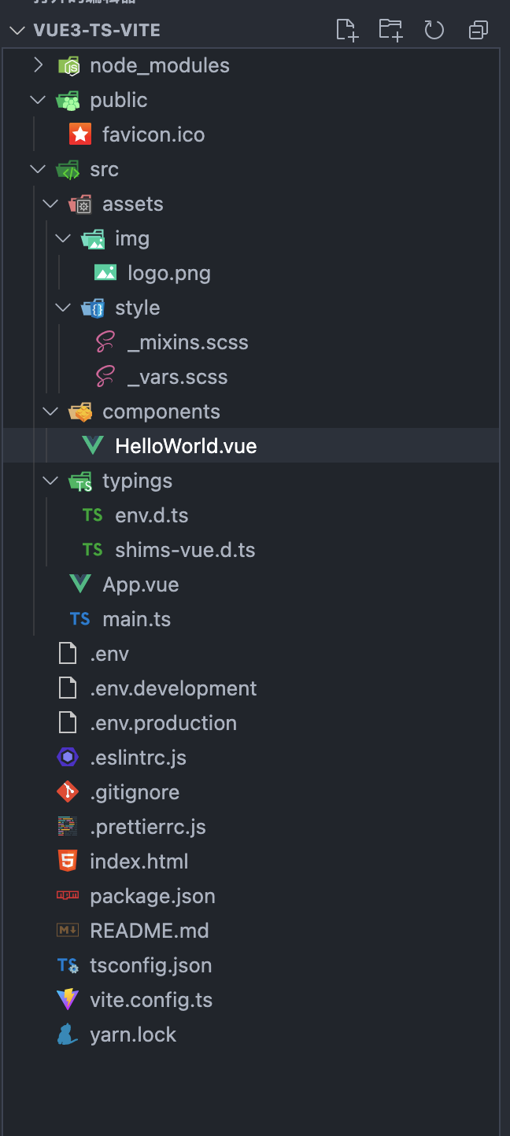
Task: Open the HelloWorld.vue file
Action: 186,446
